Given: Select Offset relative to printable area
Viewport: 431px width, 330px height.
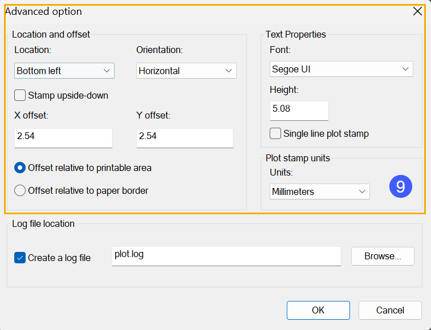Looking at the screenshot, I should (x=20, y=168).
